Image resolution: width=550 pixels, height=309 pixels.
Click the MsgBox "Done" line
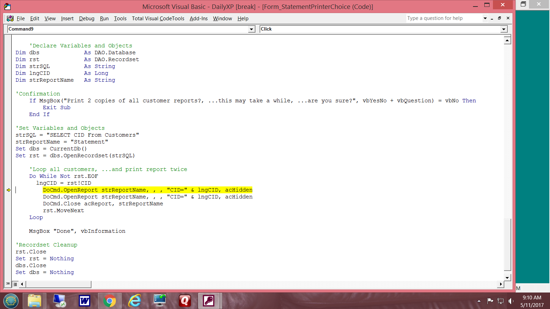coord(77,231)
